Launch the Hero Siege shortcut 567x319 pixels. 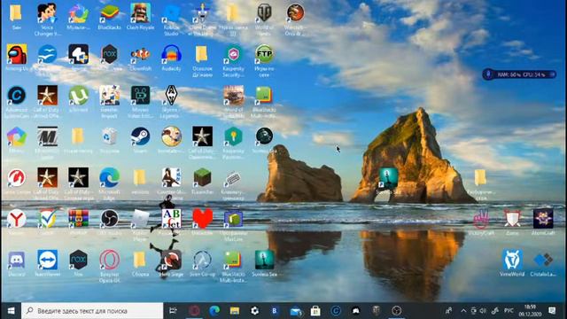[x=171, y=260]
